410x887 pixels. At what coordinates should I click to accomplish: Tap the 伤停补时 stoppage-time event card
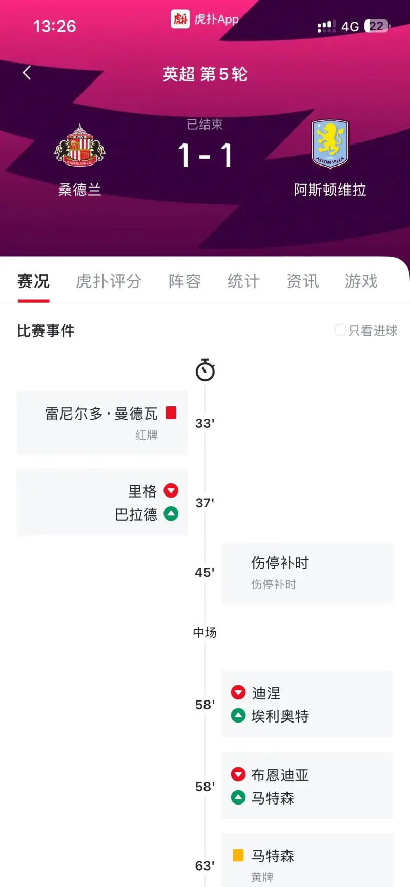307,573
